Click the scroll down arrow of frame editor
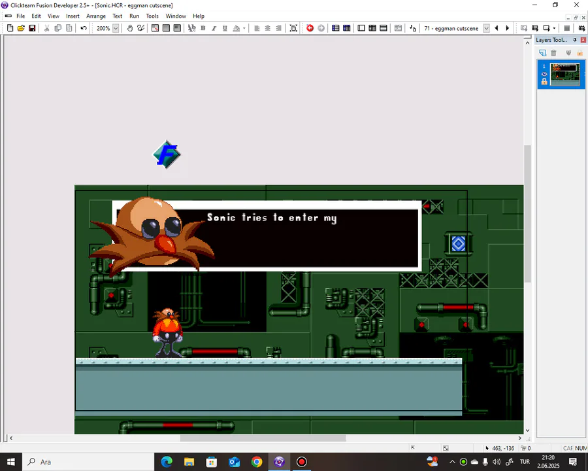588x471 pixels. [528, 430]
